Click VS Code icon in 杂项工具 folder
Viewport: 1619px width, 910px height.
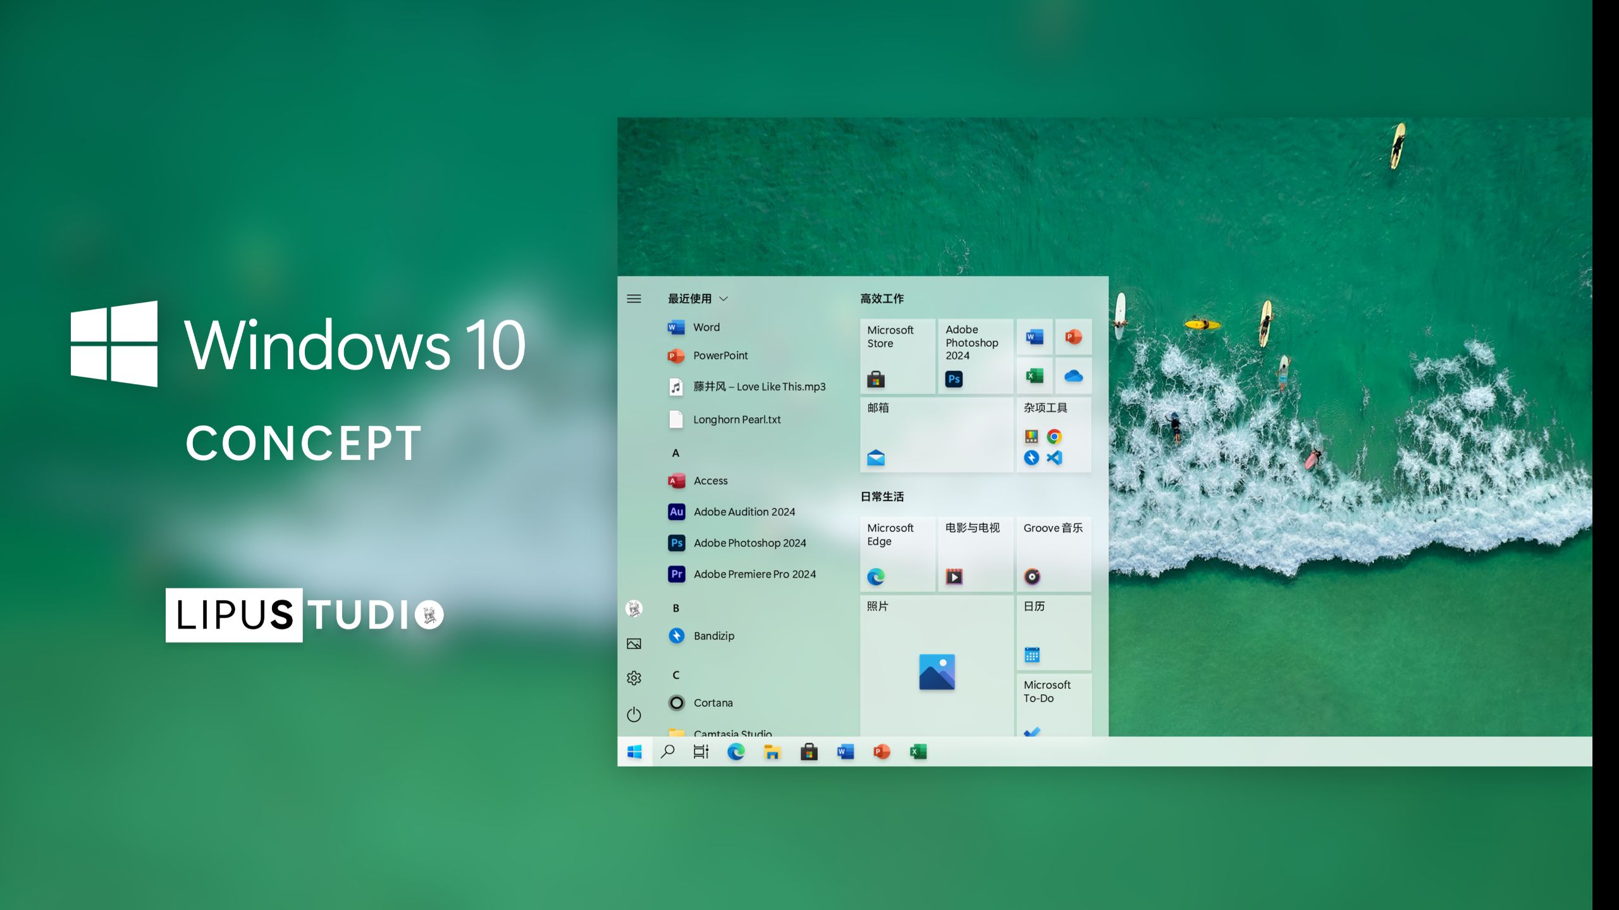[x=1054, y=458]
